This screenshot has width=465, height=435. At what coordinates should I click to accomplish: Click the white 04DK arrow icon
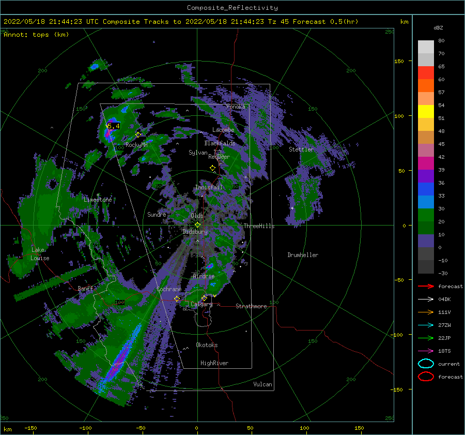coord(426,299)
